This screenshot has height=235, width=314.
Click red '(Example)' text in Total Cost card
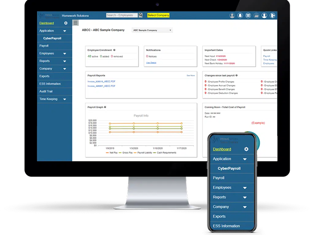point(258,123)
